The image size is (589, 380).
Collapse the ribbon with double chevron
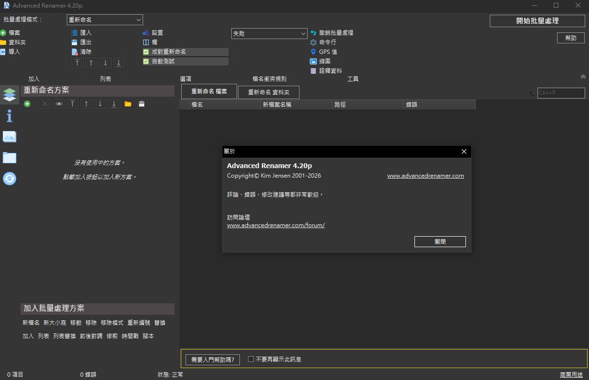click(x=583, y=77)
